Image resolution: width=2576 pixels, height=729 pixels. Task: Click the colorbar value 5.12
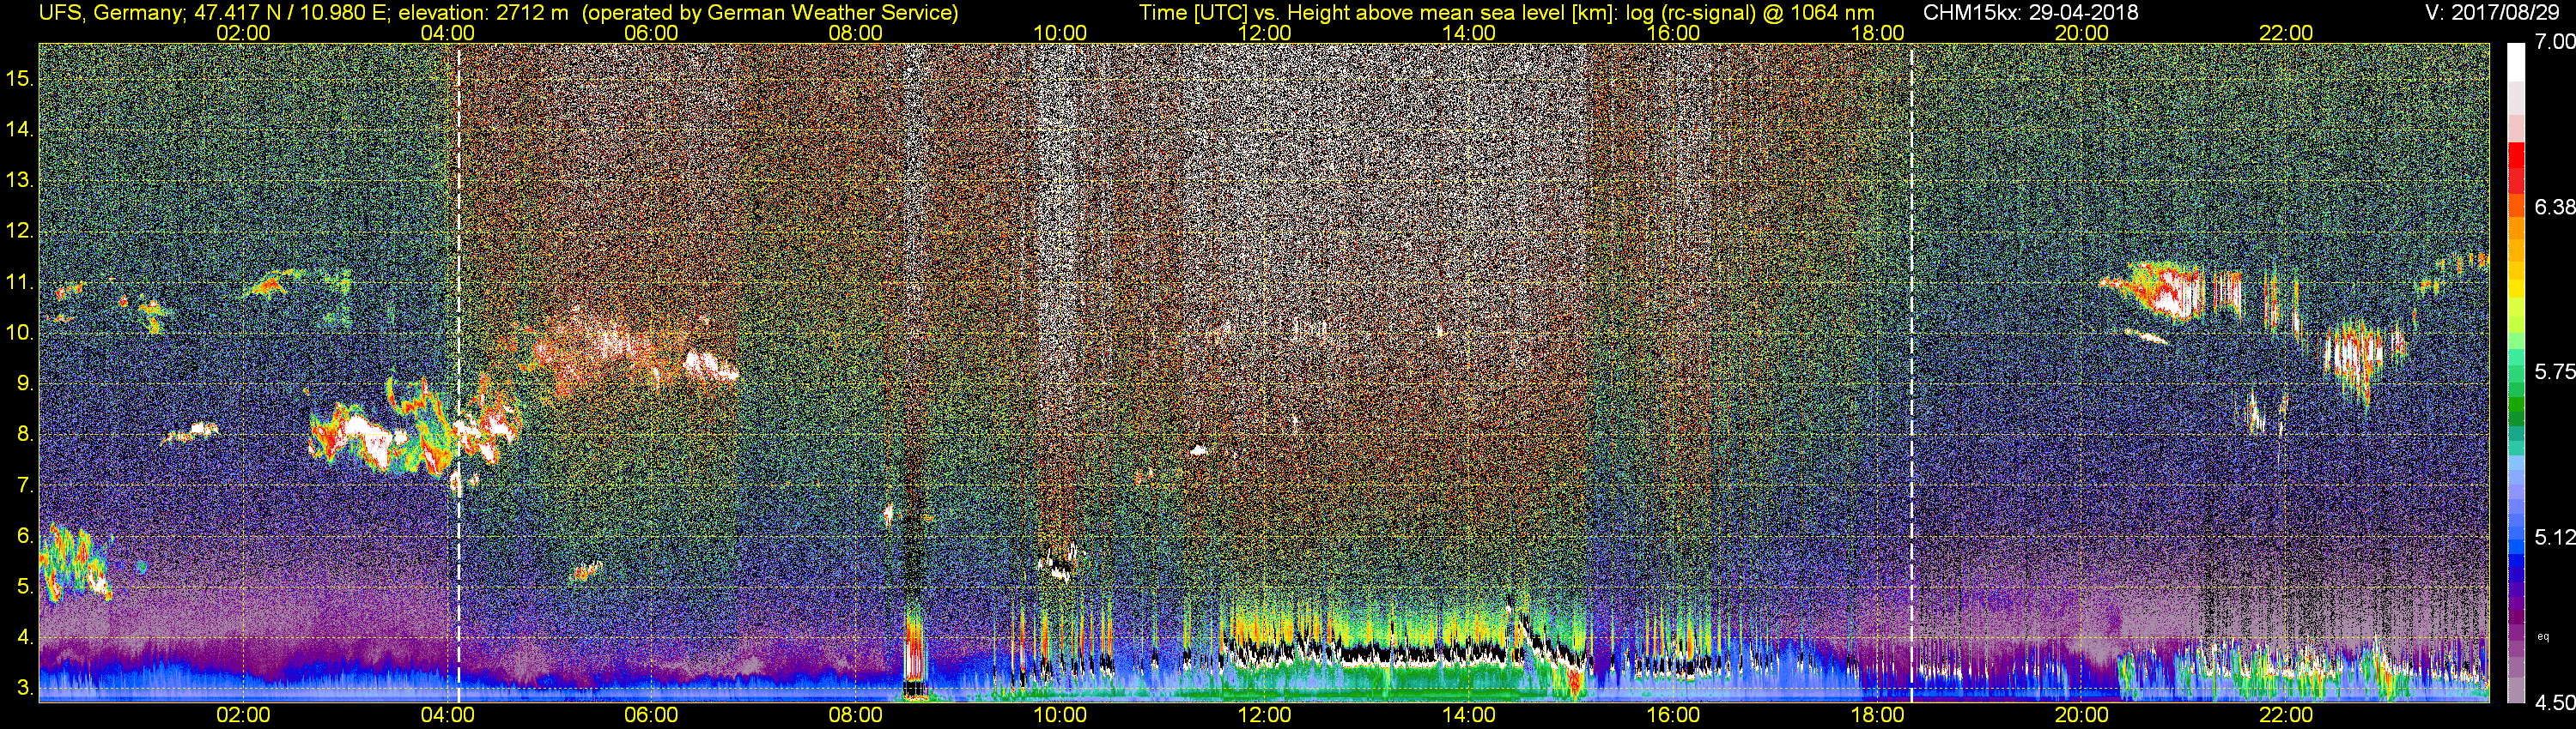(2554, 537)
